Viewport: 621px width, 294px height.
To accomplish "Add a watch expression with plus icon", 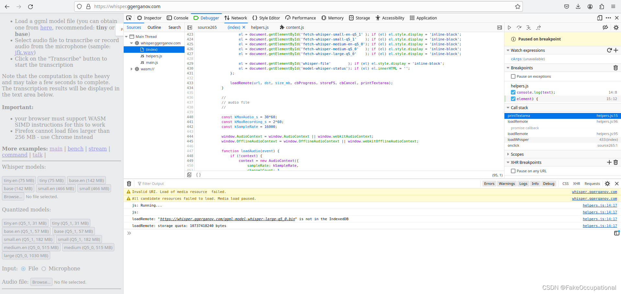I will tap(616, 50).
